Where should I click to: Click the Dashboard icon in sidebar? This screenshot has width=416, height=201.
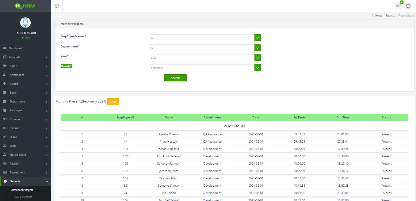(5, 48)
